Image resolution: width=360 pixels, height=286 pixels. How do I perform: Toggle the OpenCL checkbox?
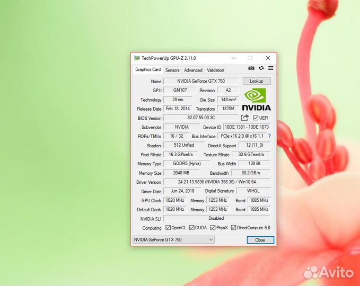tap(168, 228)
